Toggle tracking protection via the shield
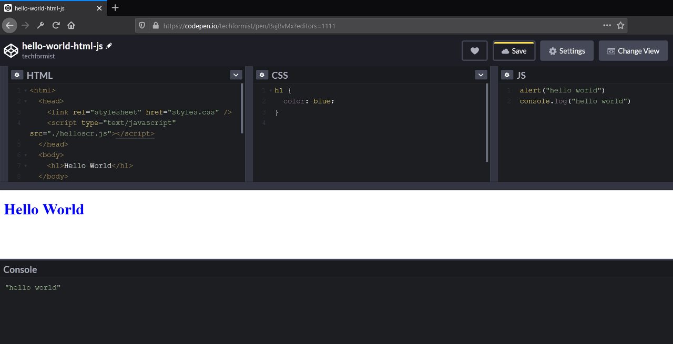This screenshot has width=673, height=344. coord(141,25)
